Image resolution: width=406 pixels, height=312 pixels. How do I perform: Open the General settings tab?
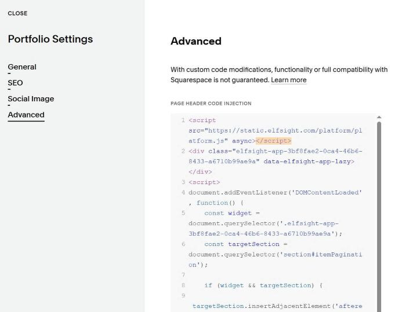[22, 67]
